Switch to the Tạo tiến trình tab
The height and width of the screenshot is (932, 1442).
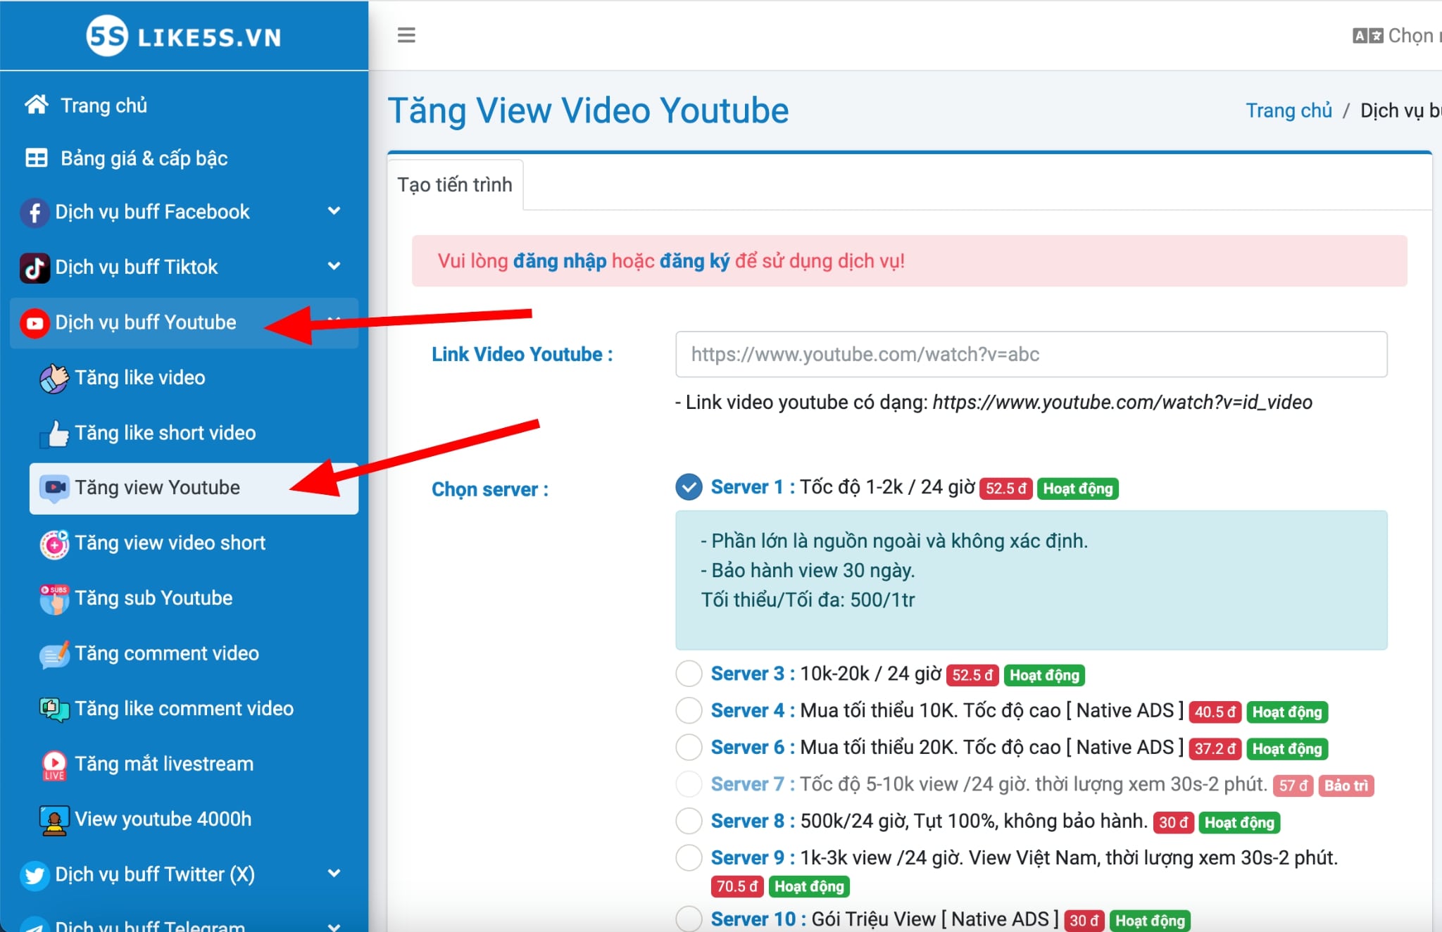tap(454, 184)
